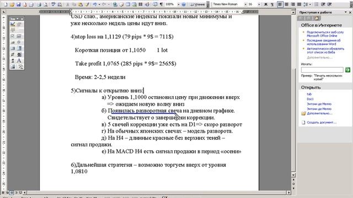Toggle underline formatting (Ч)
The width and height of the screenshot is (353, 198).
coord(272,4)
